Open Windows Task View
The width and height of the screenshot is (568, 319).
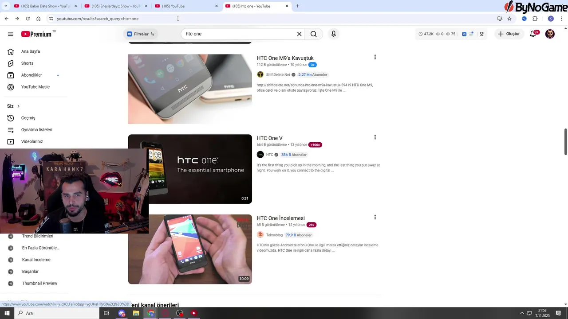pyautogui.click(x=106, y=313)
